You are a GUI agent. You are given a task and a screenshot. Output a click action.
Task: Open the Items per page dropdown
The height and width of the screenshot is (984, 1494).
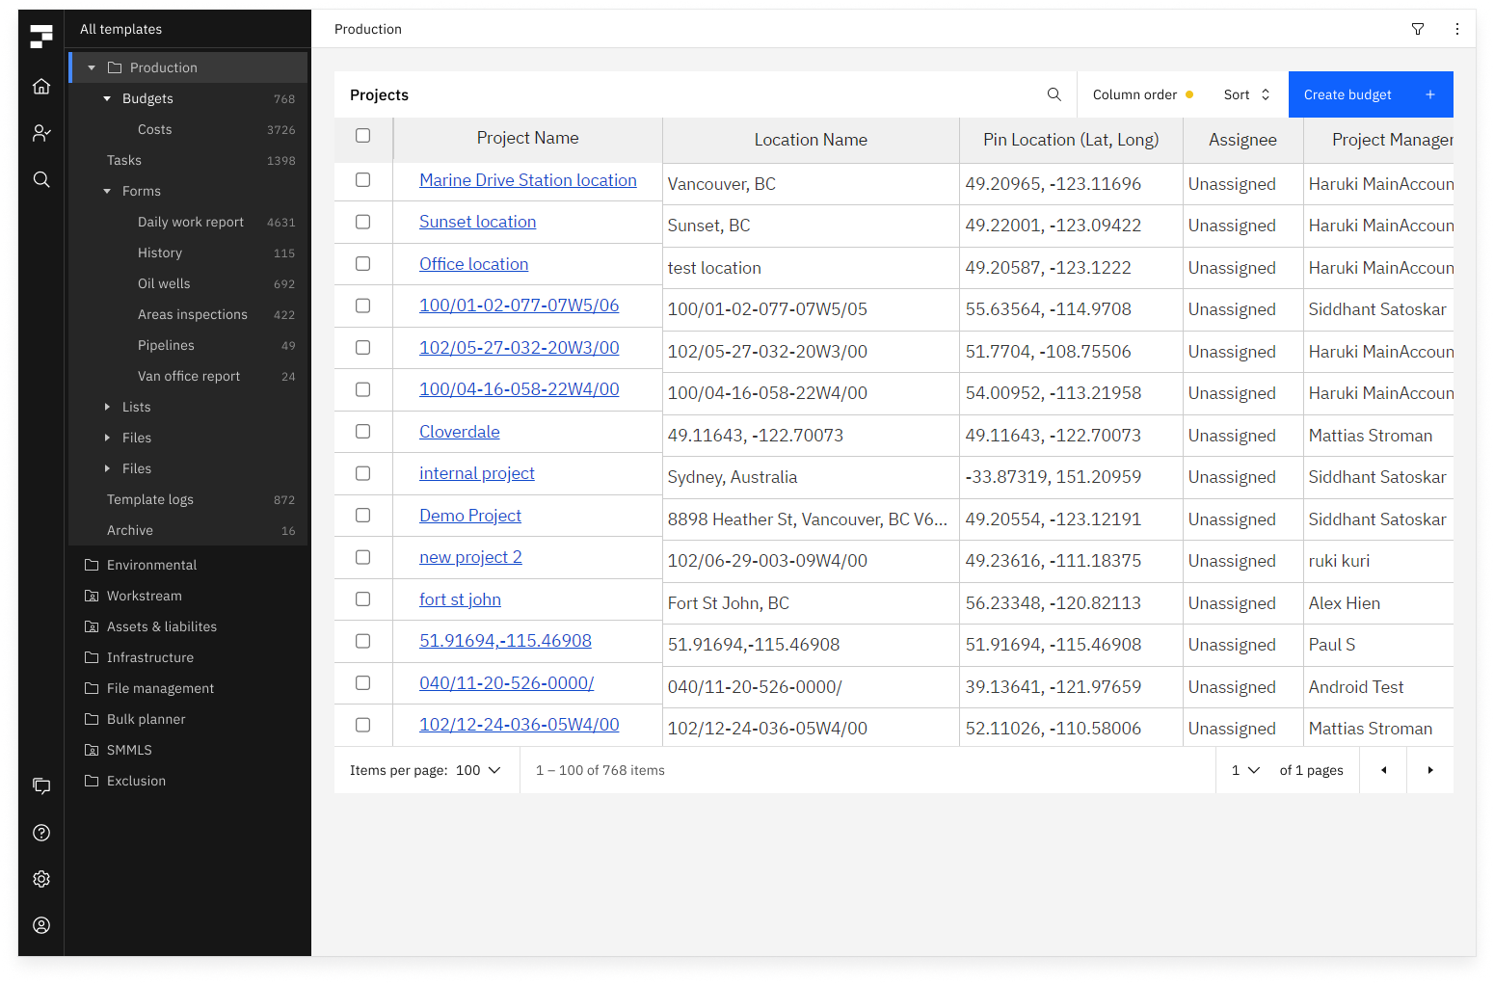point(479,770)
